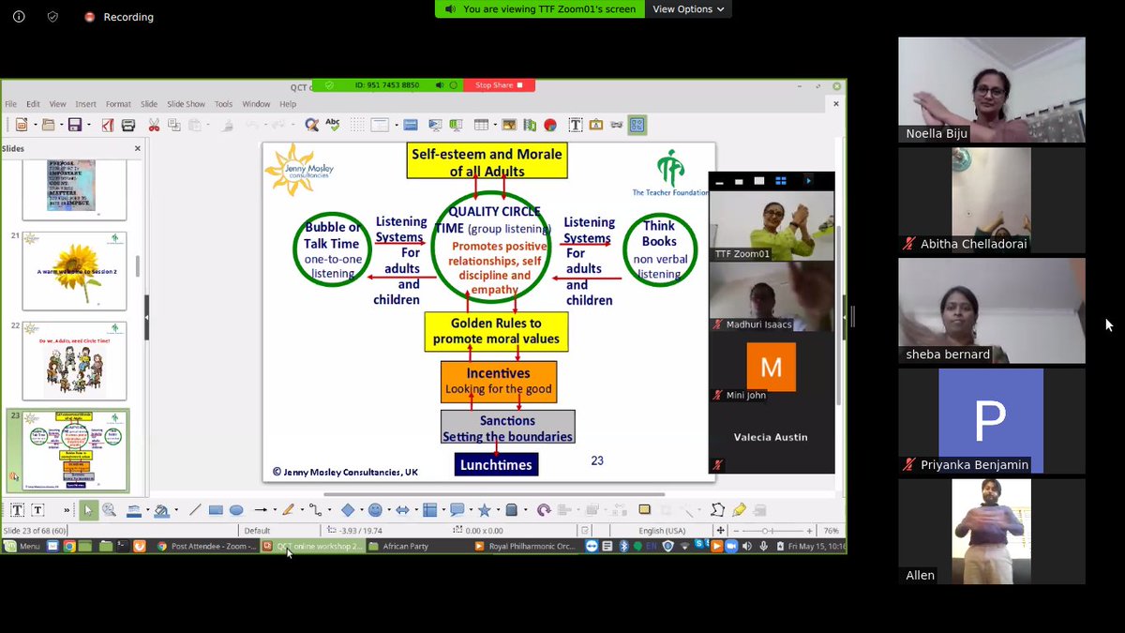This screenshot has width=1125, height=633.
Task: Select the Lines and Arrows tool
Action: tap(261, 510)
